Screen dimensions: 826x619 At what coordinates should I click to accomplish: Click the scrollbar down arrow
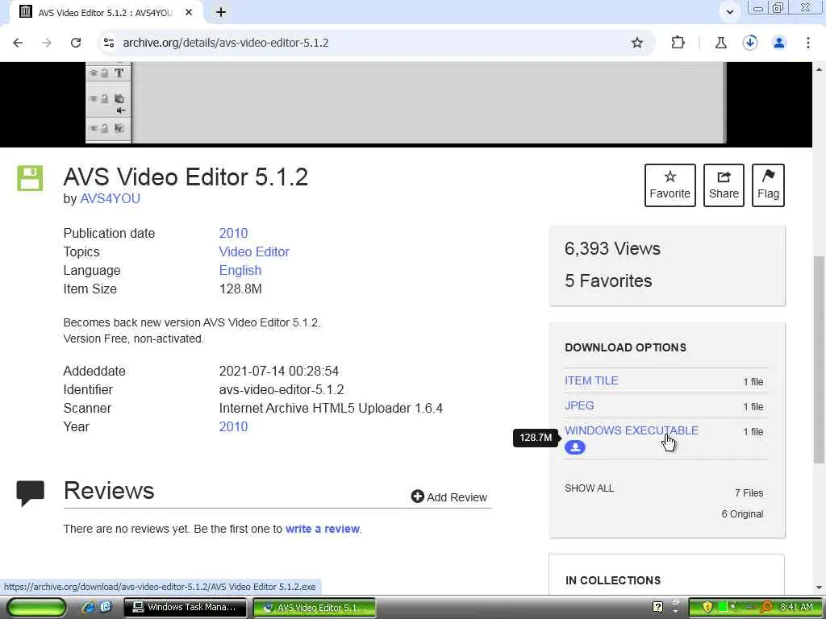(819, 588)
